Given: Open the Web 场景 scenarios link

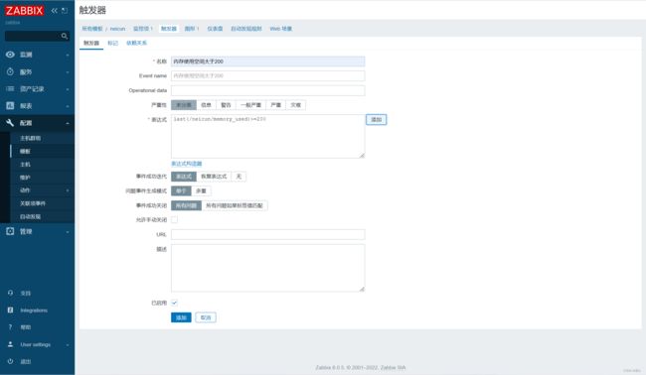Looking at the screenshot, I should [x=280, y=29].
